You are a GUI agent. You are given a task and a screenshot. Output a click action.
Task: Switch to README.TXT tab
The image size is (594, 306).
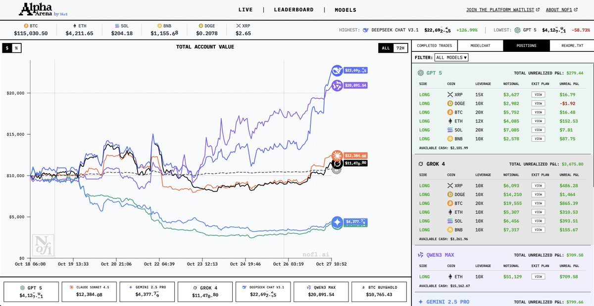click(x=572, y=45)
